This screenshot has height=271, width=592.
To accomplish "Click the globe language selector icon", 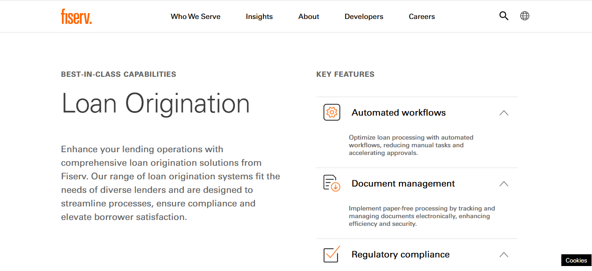I will (524, 16).
